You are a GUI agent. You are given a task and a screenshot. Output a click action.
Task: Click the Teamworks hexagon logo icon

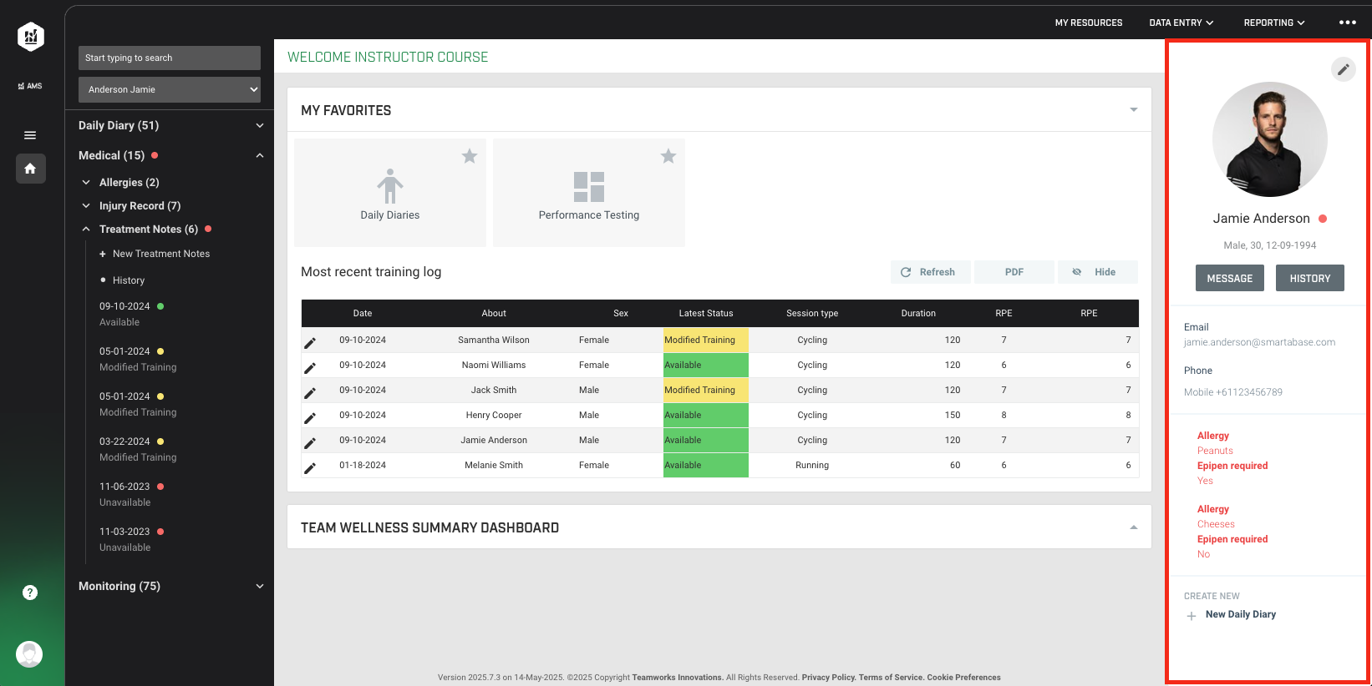tap(31, 37)
